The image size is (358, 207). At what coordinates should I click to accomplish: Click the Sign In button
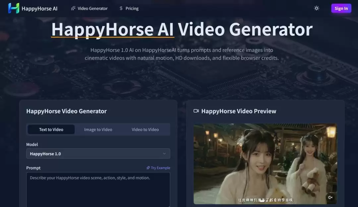341,8
